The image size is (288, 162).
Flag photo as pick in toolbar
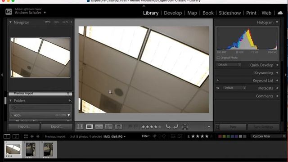tap(130, 126)
